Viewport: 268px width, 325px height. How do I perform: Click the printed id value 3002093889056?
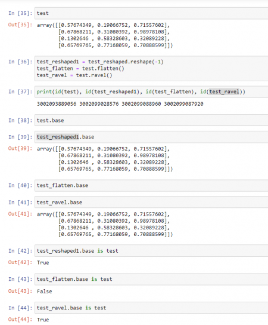[x=57, y=104]
